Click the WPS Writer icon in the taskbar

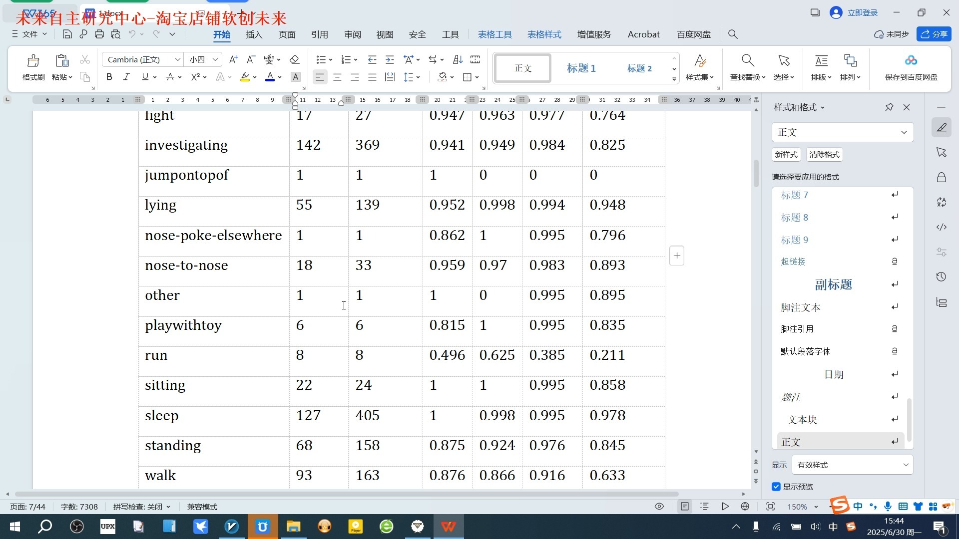click(449, 527)
